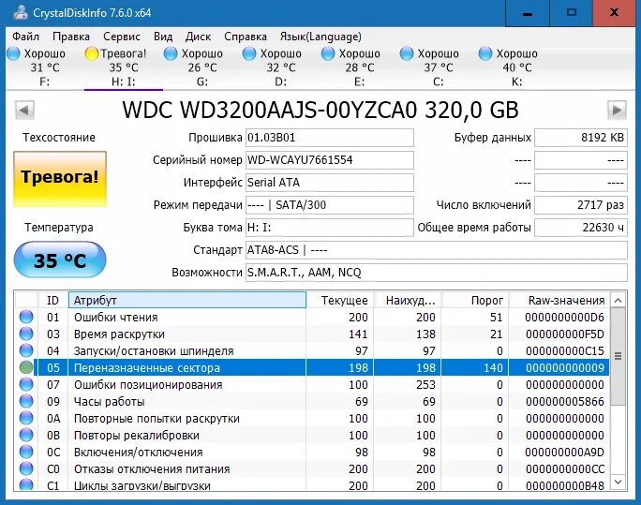Click status dot of Часы работы row
Viewport: 641px width, 505px height.
point(26,401)
